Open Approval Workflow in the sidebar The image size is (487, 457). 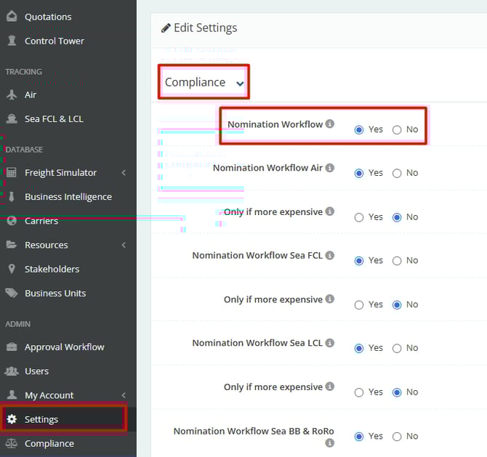tap(64, 347)
